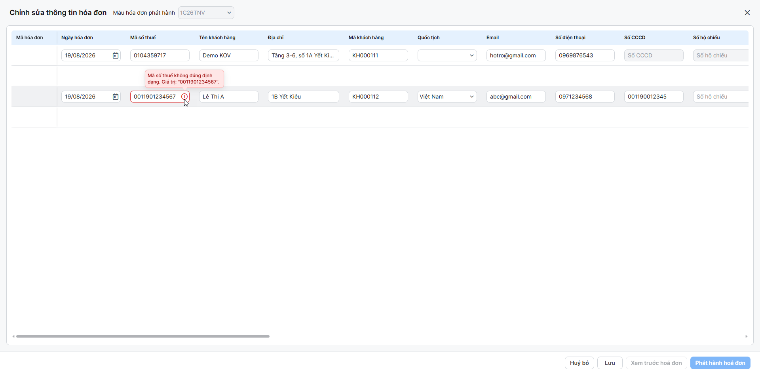Image resolution: width=760 pixels, height=374 pixels.
Task: Click the Số điện thoại column header
Action: point(570,38)
